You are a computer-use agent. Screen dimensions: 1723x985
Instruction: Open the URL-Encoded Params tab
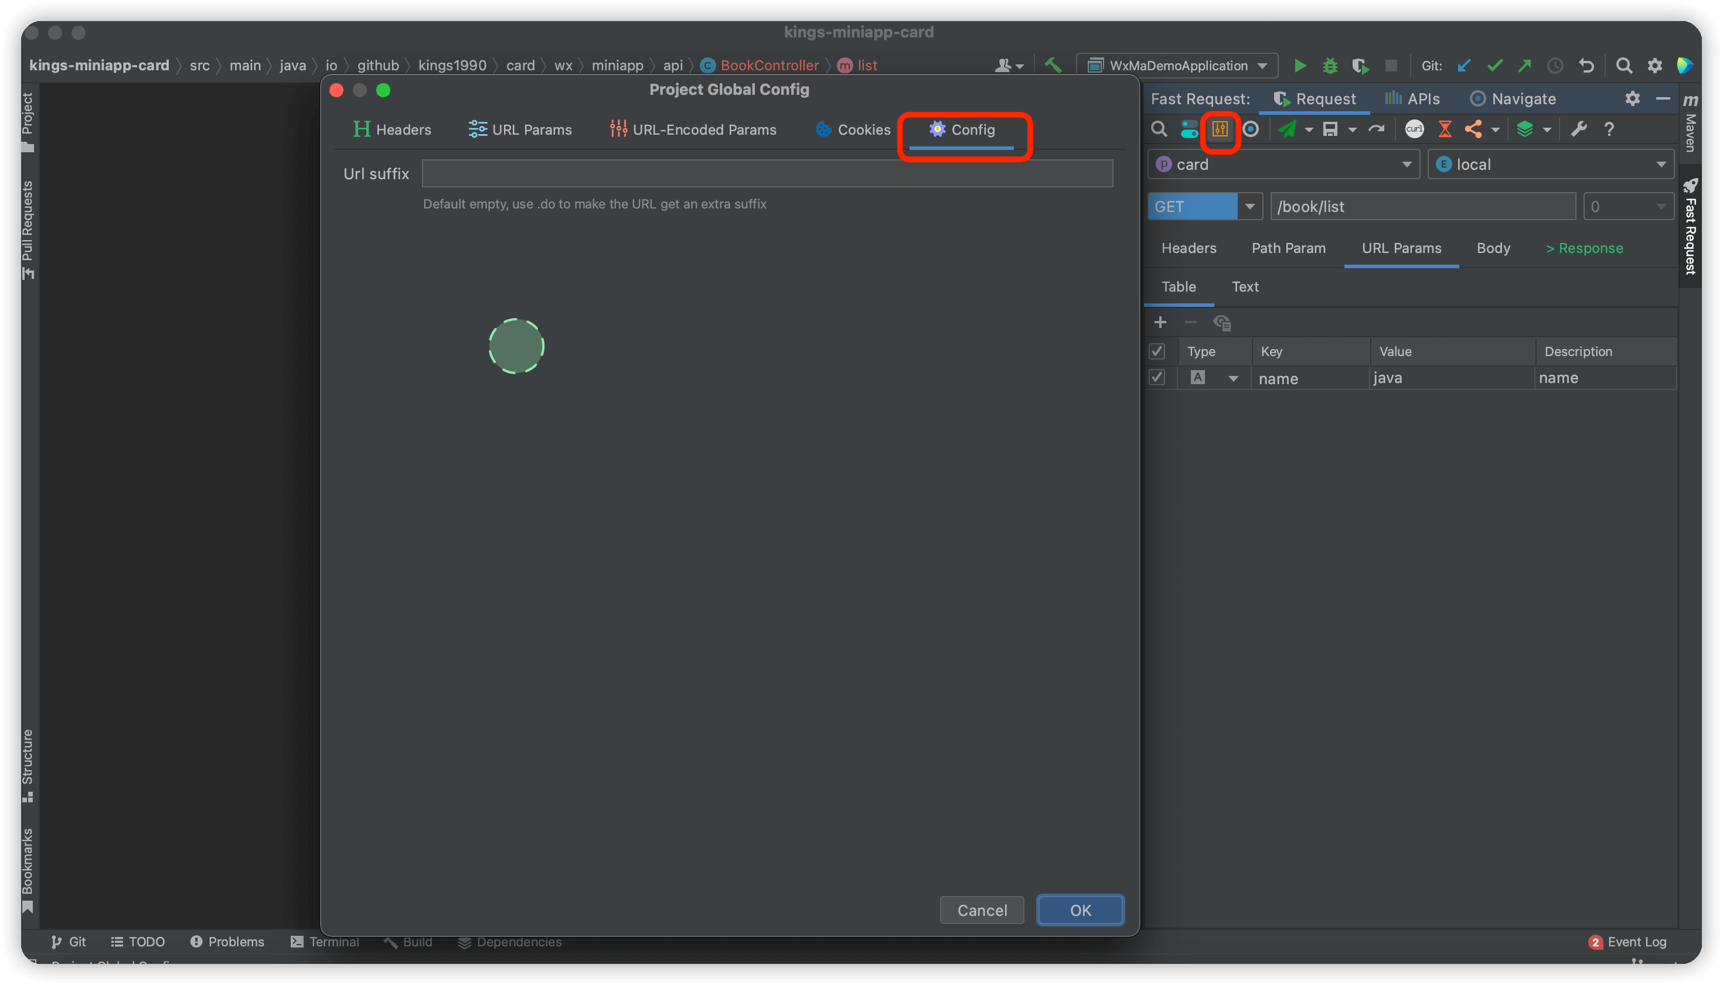(693, 129)
